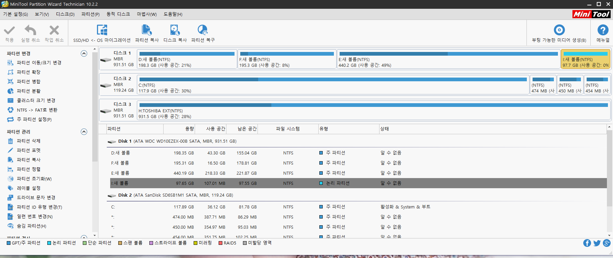613x258 pixels.
Task: Select 숨김 파티션 action
Action: pos(27,226)
